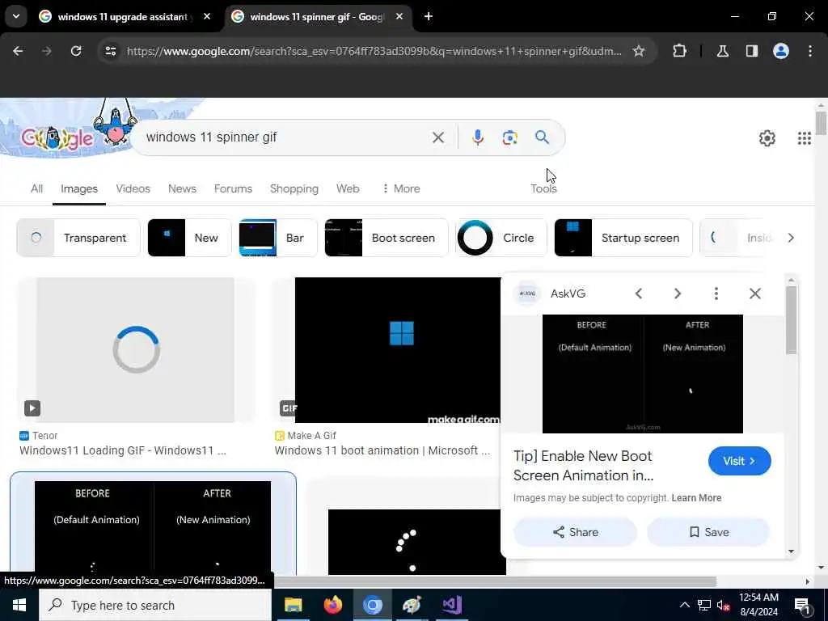Click the Visit button
This screenshot has width=828, height=621.
click(x=739, y=461)
